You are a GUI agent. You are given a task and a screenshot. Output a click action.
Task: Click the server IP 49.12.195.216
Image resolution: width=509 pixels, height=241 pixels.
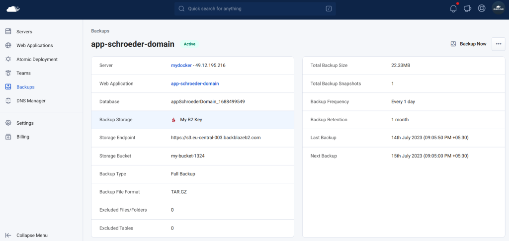210,65
